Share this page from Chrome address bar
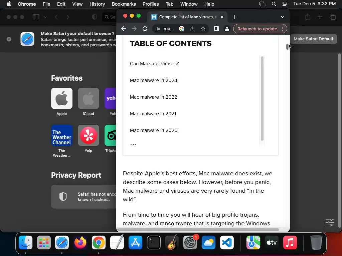The height and width of the screenshot is (256, 342). 192,29
